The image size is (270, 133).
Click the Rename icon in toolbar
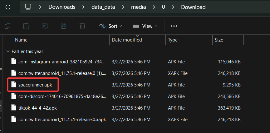coord(45,26)
